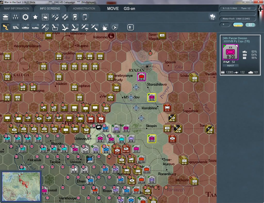Click the sky-and-field weather swatch
Viewport: 264px width, 203px height.
238,25
